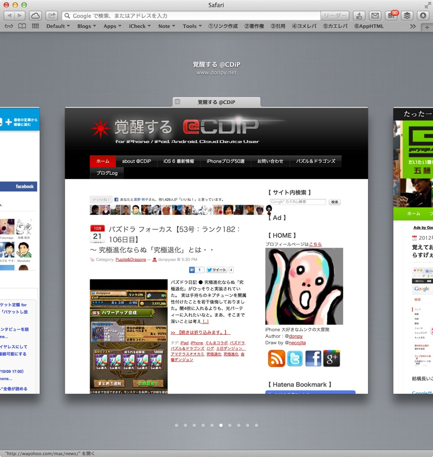Click ①リンク作成 bookmarklet
The height and width of the screenshot is (457, 433).
tap(223, 26)
